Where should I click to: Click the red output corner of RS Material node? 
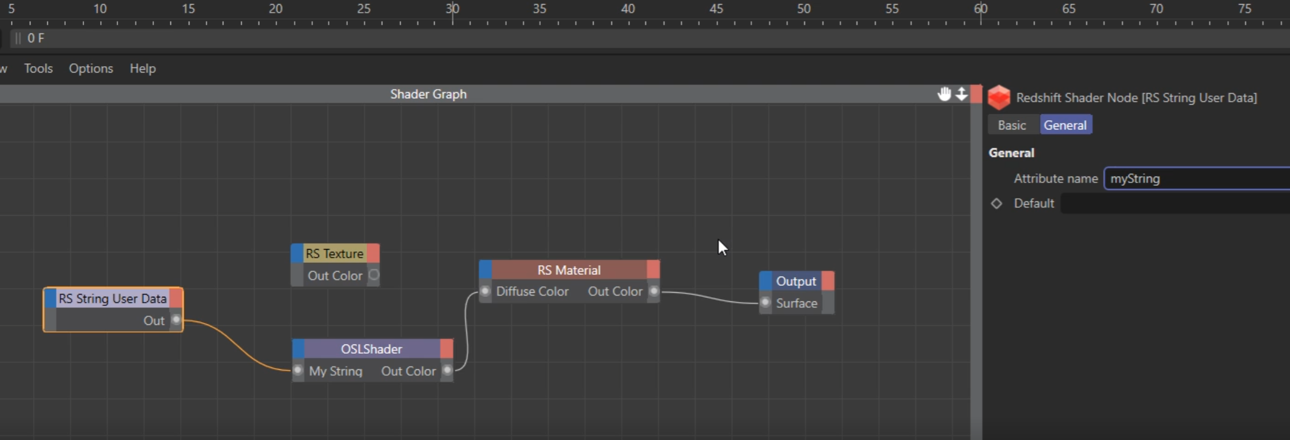point(653,269)
